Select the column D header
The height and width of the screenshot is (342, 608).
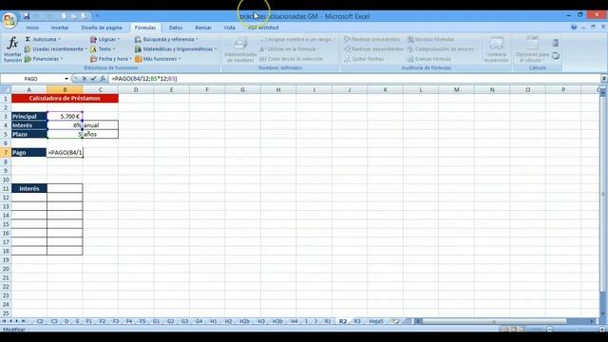click(x=136, y=90)
